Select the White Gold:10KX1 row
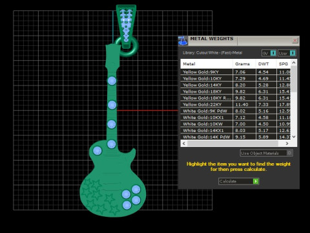 click(x=236, y=117)
